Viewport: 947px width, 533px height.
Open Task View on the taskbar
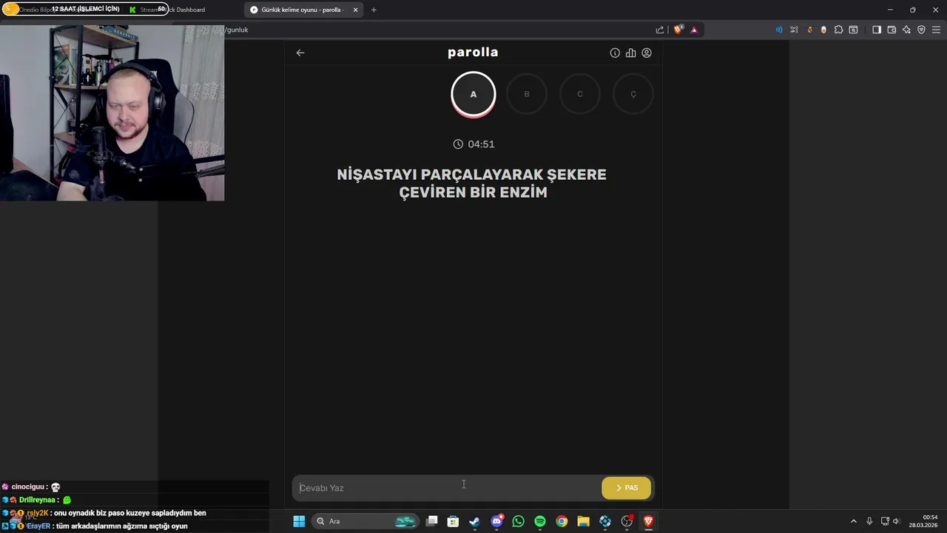[431, 521]
